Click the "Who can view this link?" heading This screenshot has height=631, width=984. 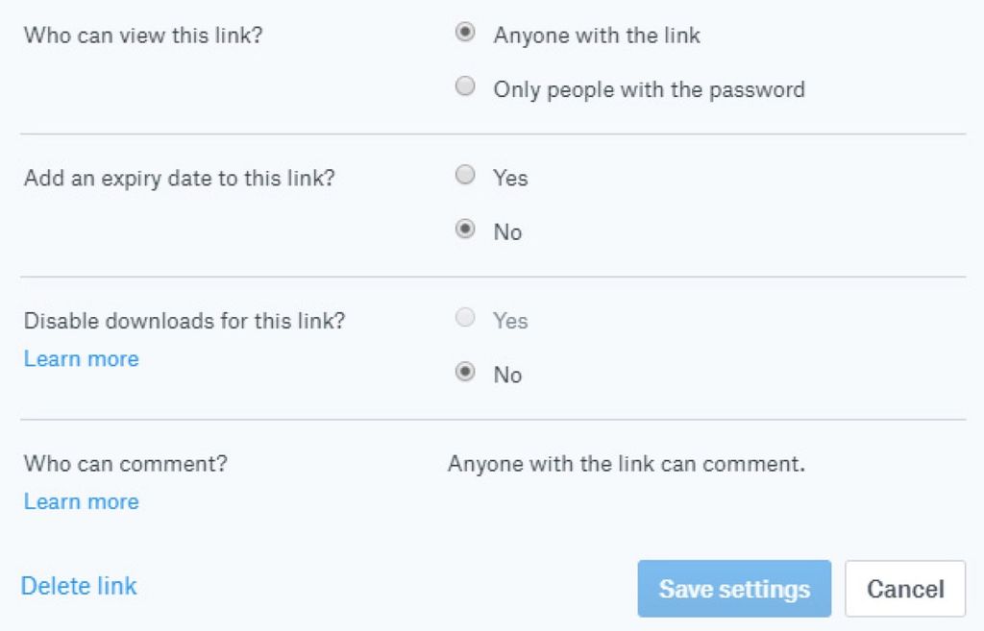(x=142, y=36)
